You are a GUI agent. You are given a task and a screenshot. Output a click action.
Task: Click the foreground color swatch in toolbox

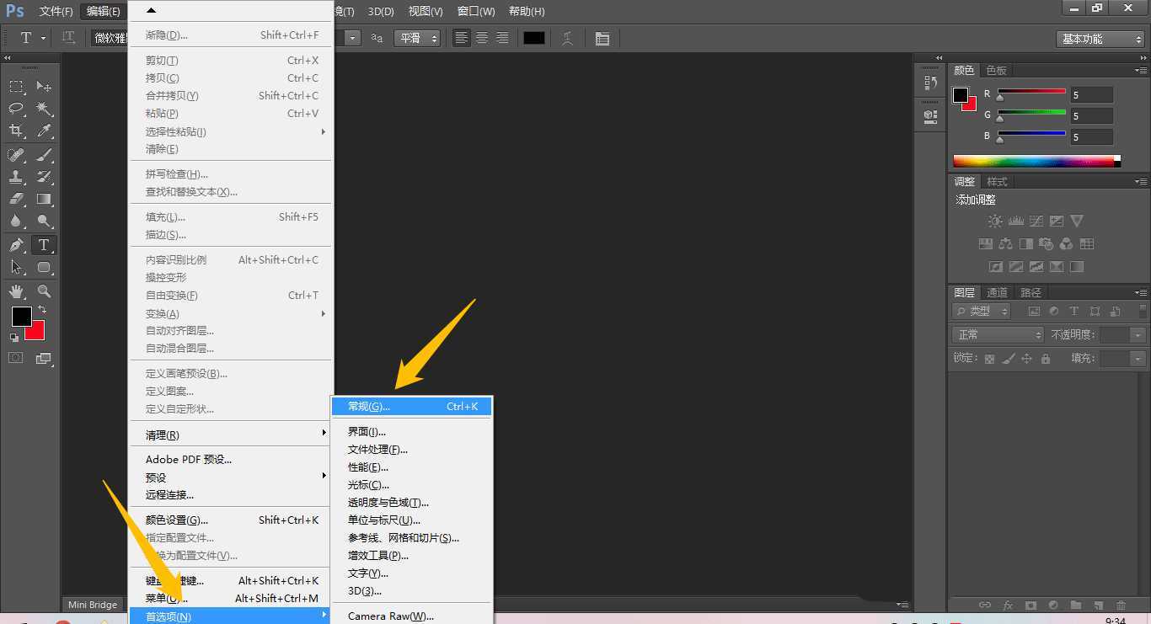click(x=21, y=317)
